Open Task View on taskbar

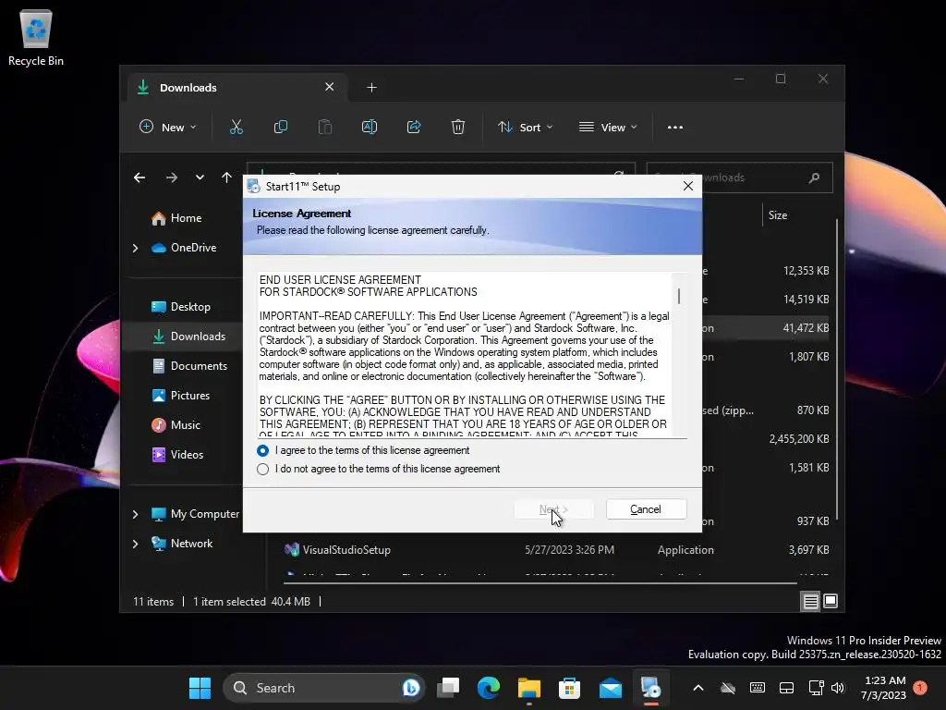point(448,688)
